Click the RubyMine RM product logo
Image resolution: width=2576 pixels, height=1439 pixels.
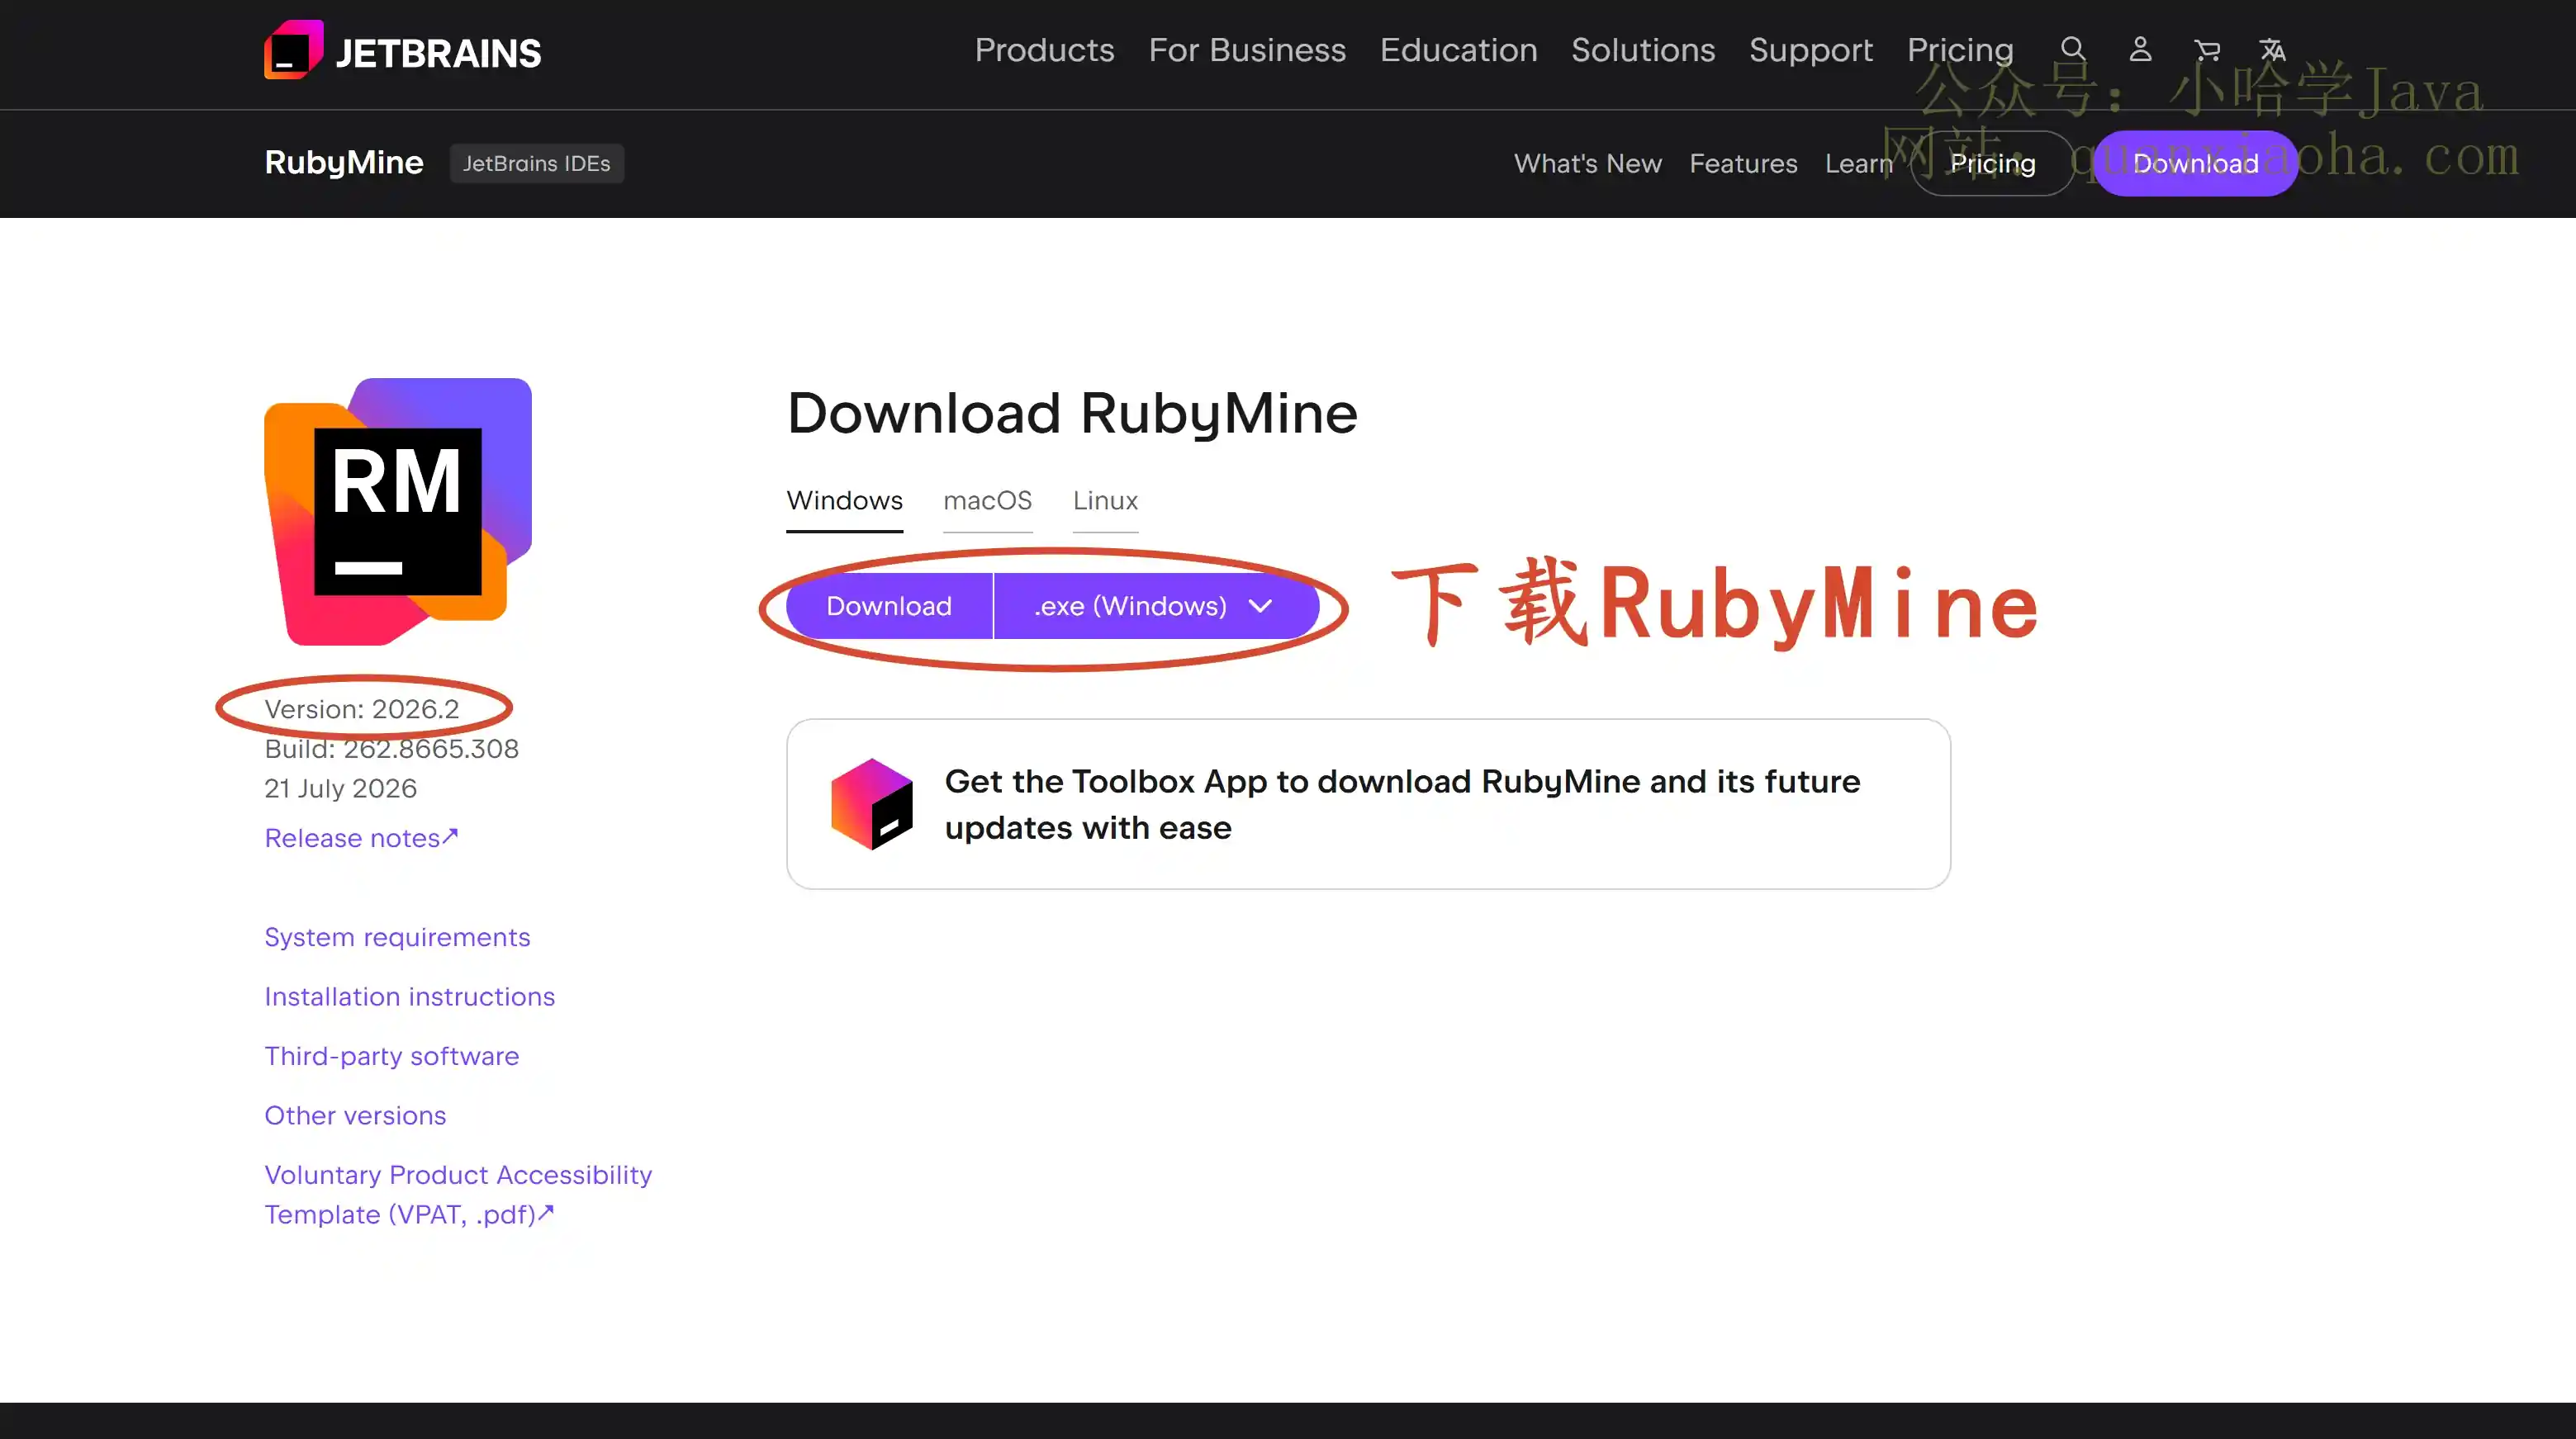398,511
